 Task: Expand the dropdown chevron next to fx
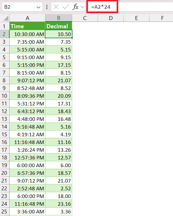click(x=82, y=7)
